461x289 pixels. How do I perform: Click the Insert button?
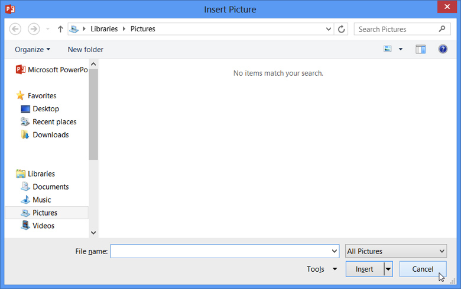pos(365,269)
